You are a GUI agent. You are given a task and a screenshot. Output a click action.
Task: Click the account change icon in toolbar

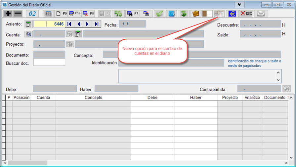tap(219, 14)
